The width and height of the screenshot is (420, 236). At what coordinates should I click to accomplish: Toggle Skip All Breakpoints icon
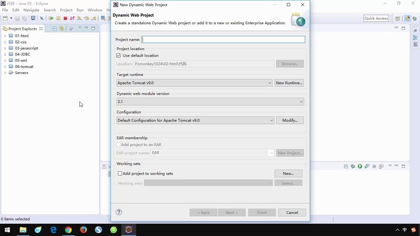42,18
